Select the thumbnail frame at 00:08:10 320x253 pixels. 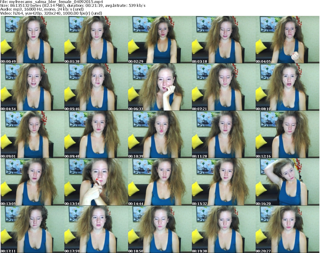point(287,87)
